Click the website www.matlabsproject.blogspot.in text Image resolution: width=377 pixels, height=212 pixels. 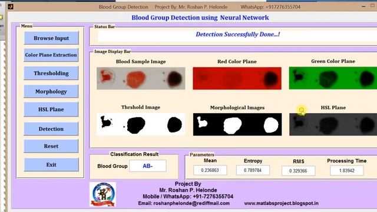pos(282,203)
